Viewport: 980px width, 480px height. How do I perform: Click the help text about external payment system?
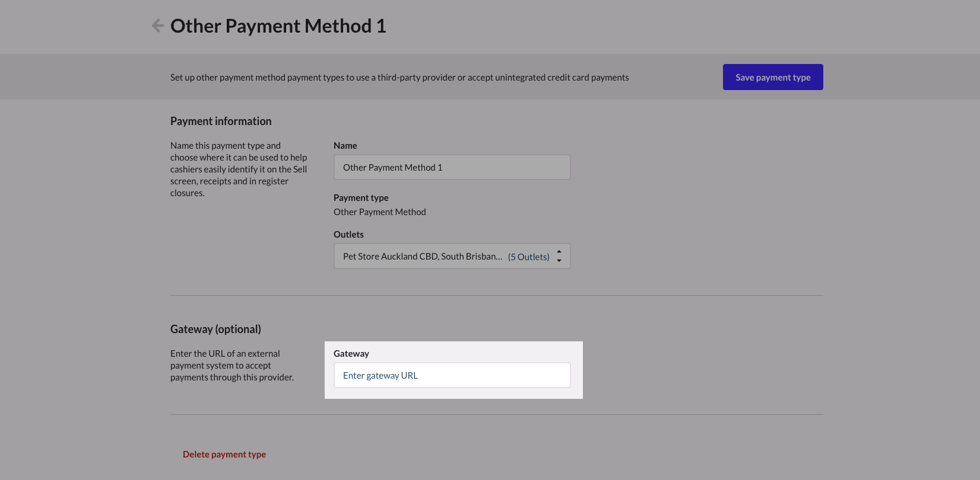tap(232, 366)
